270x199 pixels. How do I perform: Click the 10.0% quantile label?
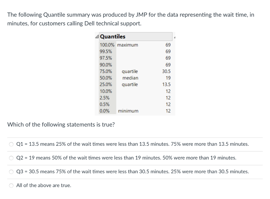pos(106,91)
